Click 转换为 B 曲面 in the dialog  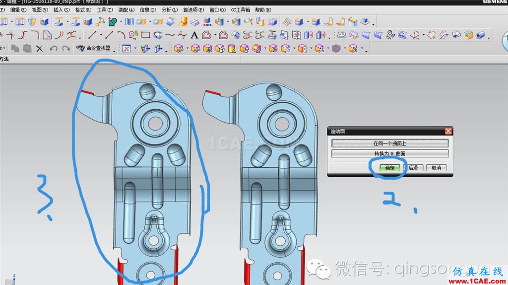point(390,153)
